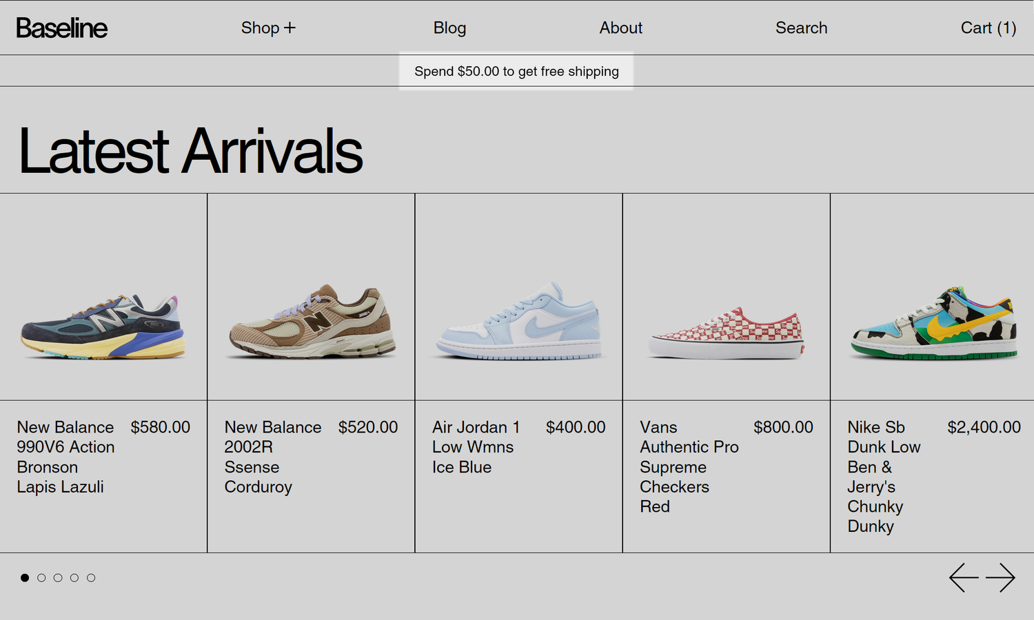Open the New Balance 2002R Ssense Corduroy image
This screenshot has height=620, width=1034.
point(311,296)
